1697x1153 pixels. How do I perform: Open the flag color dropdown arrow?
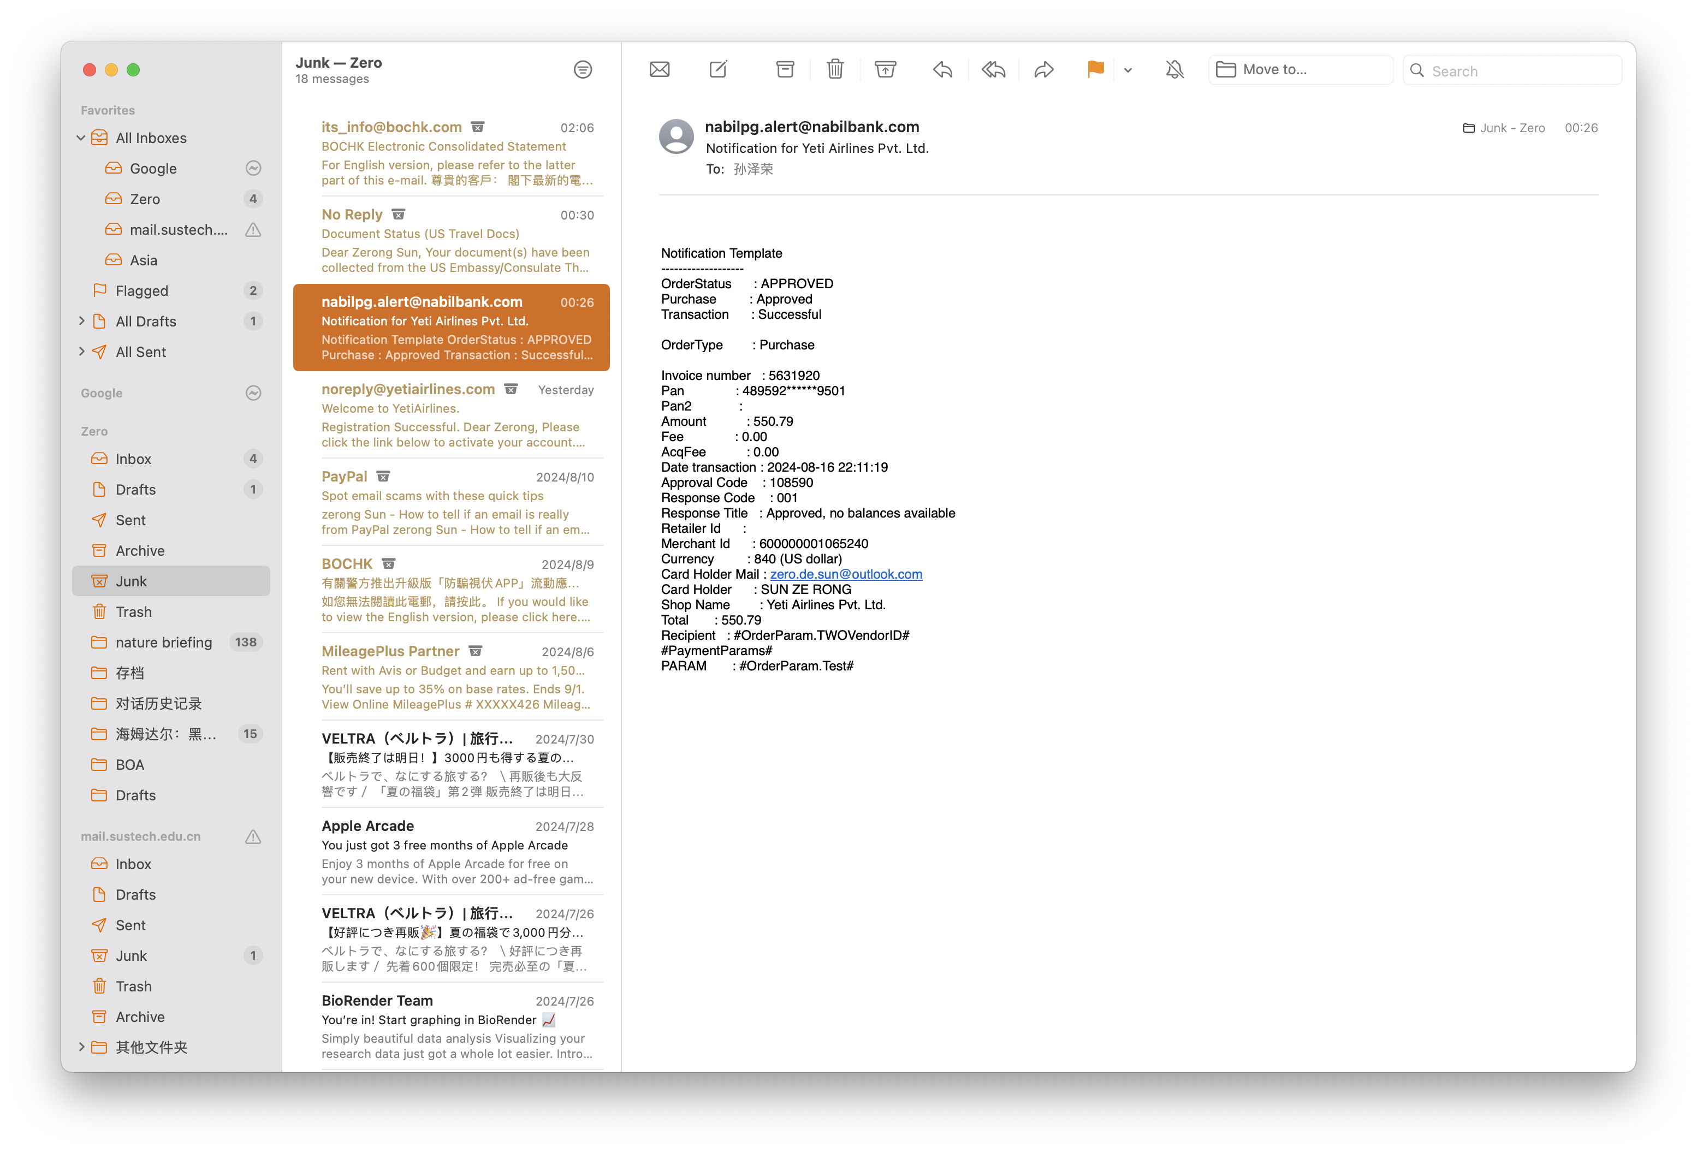(x=1128, y=70)
